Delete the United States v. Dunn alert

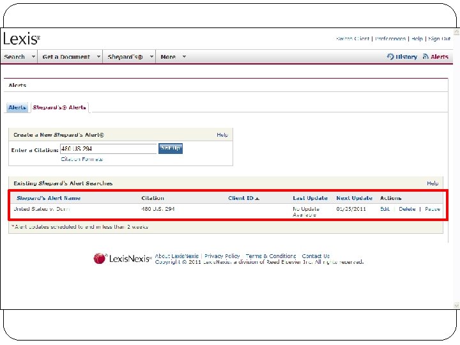[407, 209]
